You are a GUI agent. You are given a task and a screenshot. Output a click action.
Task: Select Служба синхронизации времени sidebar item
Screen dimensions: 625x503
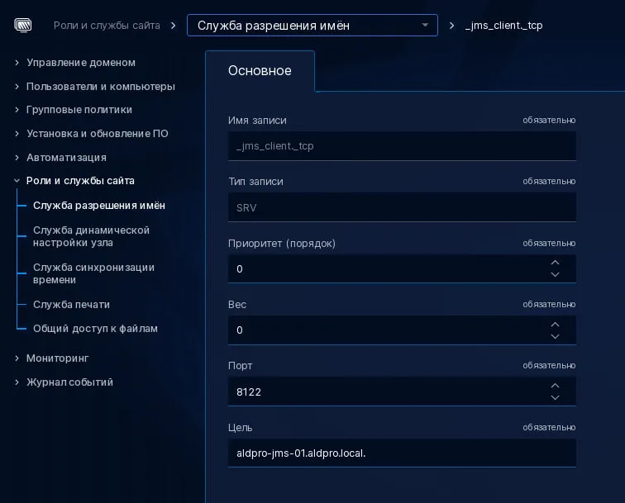tap(93, 273)
